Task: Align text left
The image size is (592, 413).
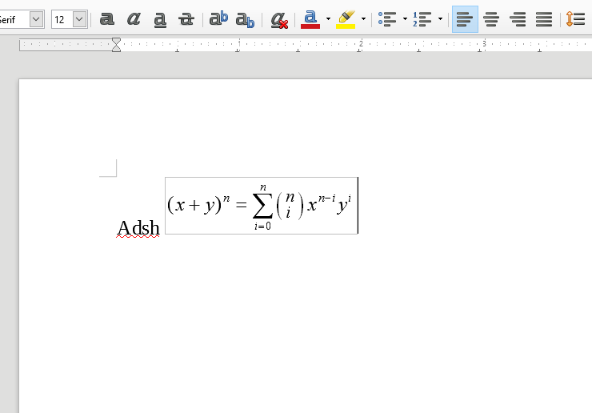Action: [465, 19]
